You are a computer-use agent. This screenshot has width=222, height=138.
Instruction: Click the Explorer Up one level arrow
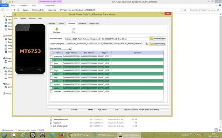click(x=14, y=10)
